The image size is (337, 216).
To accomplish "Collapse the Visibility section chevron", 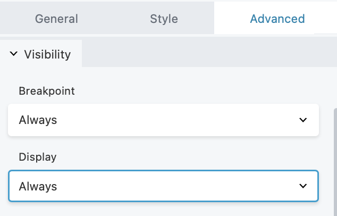I will [14, 54].
